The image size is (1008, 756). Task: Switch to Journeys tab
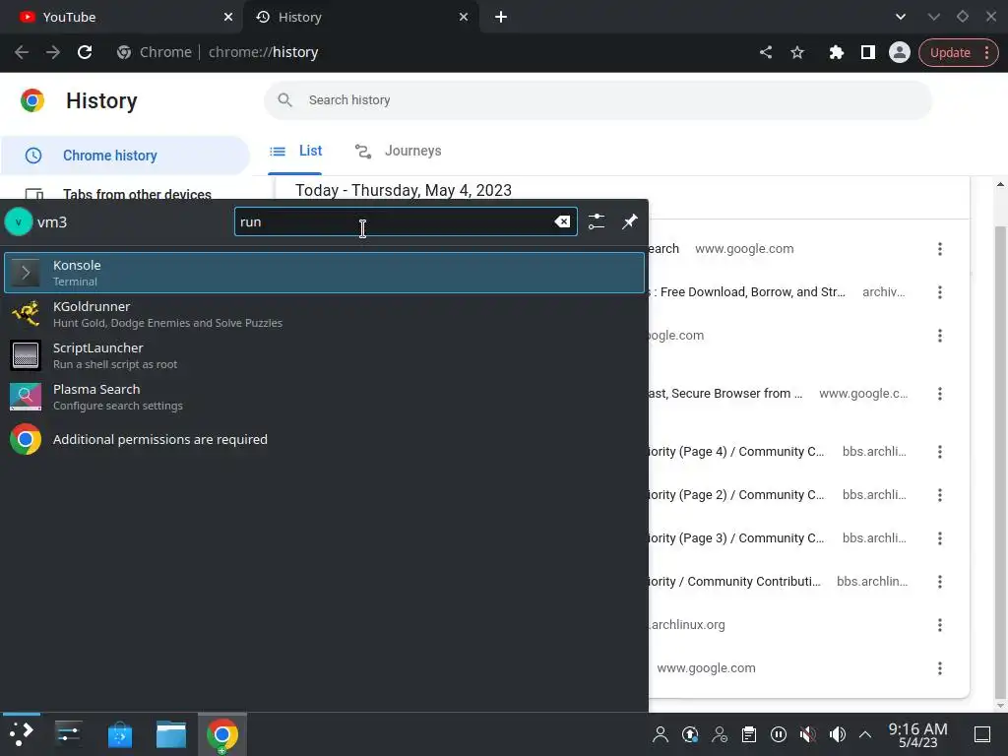(x=399, y=151)
